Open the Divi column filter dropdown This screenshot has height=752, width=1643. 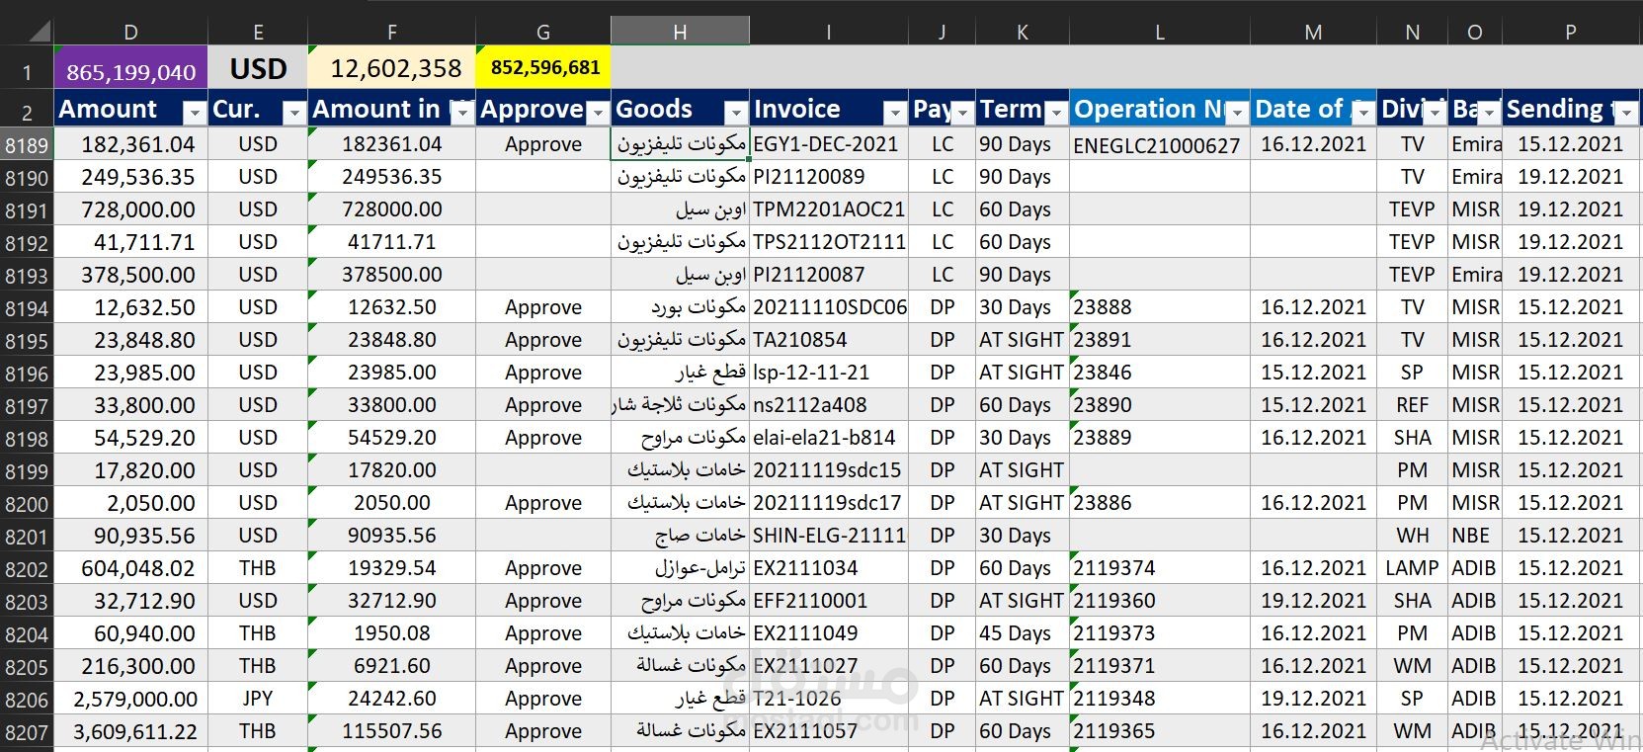[1436, 112]
